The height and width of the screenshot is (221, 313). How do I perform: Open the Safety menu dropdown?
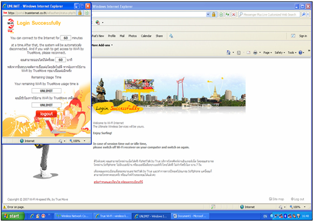point(280,53)
